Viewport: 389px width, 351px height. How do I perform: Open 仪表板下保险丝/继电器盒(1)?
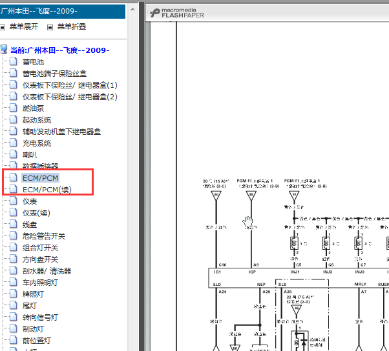[70, 85]
